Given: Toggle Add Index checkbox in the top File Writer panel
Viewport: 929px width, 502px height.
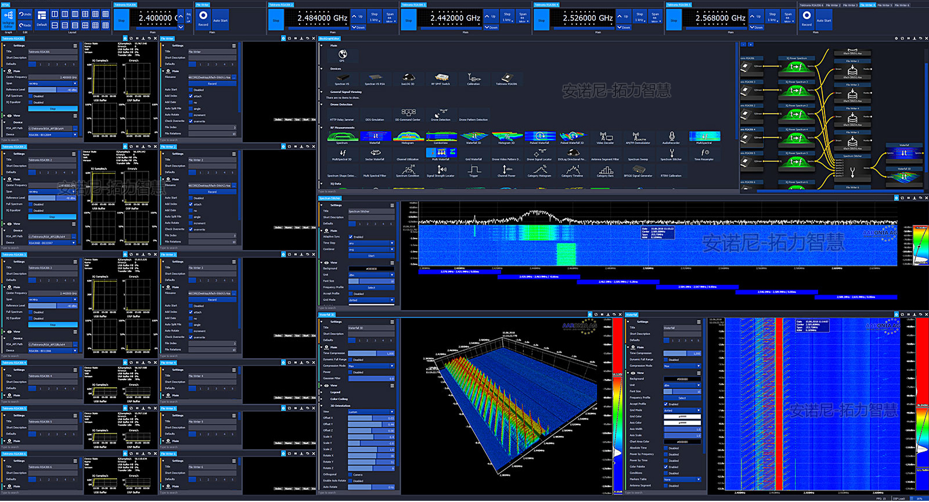Looking at the screenshot, I should 191,96.
